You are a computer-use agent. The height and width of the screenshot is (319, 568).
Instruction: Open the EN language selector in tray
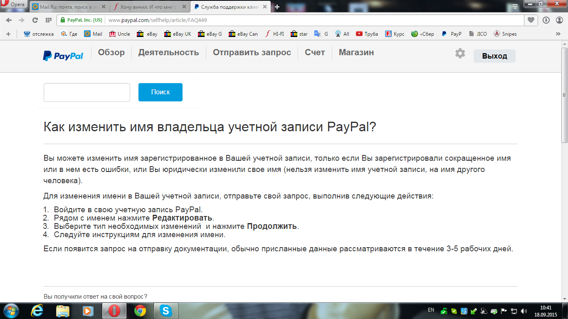pyautogui.click(x=431, y=310)
